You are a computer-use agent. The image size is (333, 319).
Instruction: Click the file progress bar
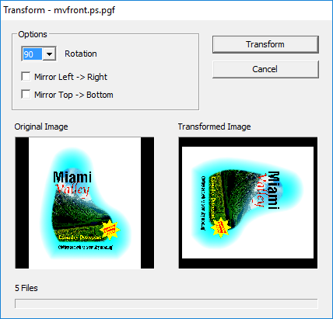tap(166, 303)
